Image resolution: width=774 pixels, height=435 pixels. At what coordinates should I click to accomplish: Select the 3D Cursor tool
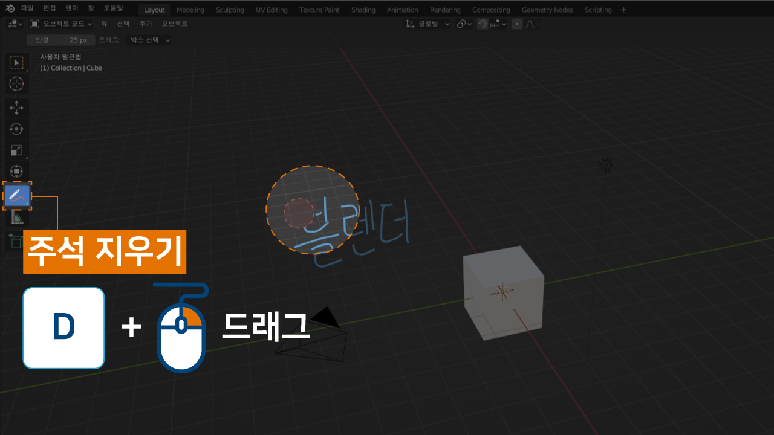[x=16, y=83]
